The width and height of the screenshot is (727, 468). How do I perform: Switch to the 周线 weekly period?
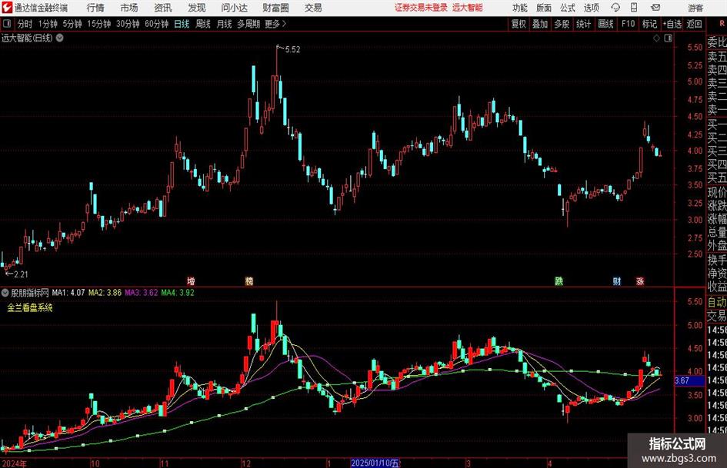pos(203,24)
